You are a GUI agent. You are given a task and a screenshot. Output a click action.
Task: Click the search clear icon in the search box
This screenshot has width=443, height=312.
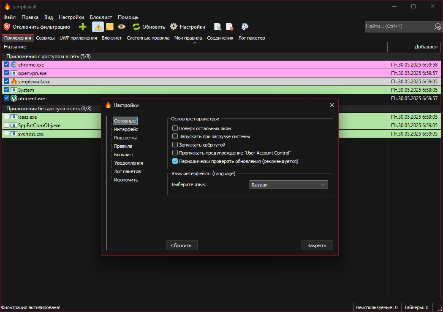coord(438,27)
